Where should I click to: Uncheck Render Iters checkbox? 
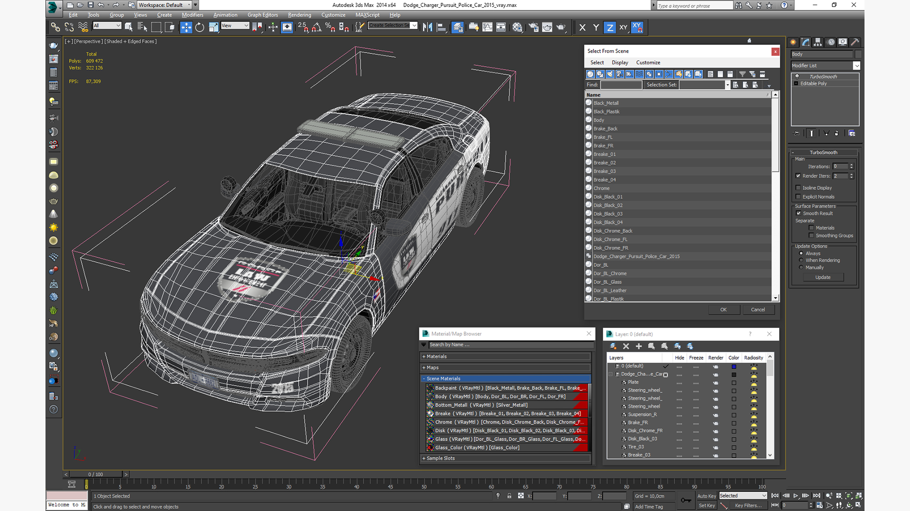click(x=798, y=176)
